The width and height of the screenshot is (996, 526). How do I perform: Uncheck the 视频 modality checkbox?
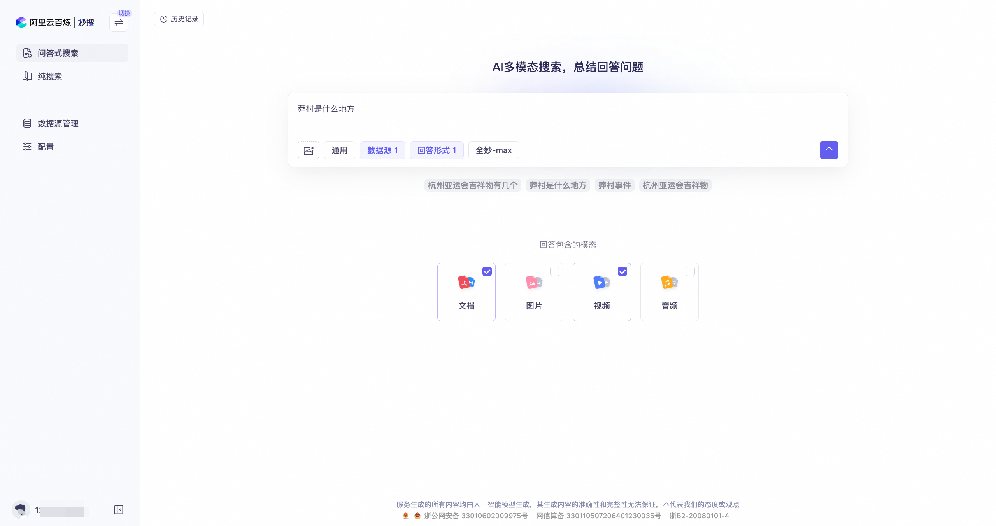coord(622,271)
